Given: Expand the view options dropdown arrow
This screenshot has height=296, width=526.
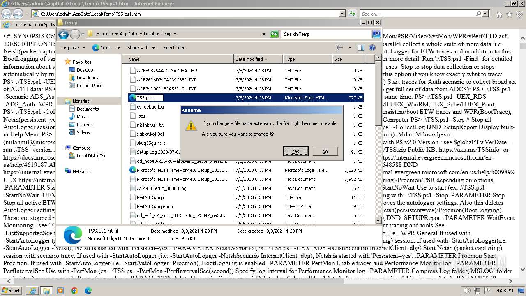Looking at the screenshot, I should point(350,48).
